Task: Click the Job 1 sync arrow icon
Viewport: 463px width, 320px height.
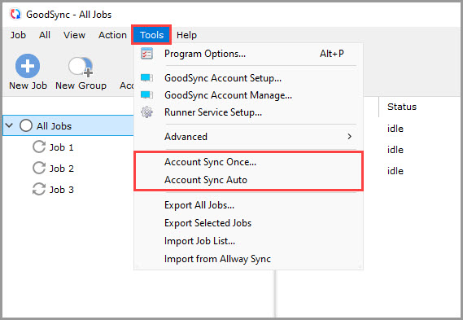Action: [x=39, y=147]
